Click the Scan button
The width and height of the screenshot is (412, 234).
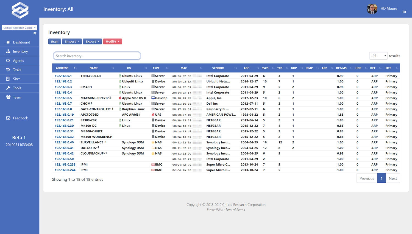click(x=54, y=41)
